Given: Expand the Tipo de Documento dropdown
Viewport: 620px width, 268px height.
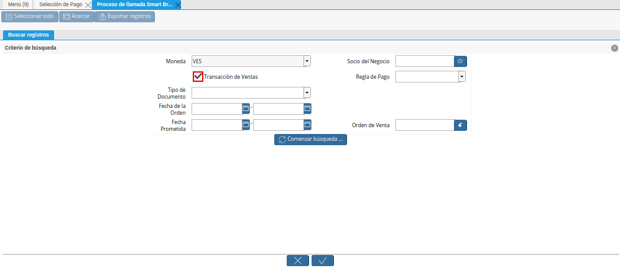Looking at the screenshot, I should [x=307, y=93].
